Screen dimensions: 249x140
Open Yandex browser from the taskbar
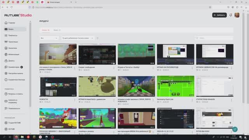coord(40,137)
